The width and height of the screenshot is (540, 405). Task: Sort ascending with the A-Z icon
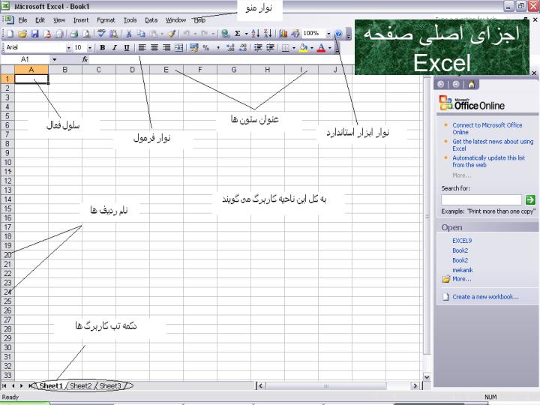click(256, 34)
